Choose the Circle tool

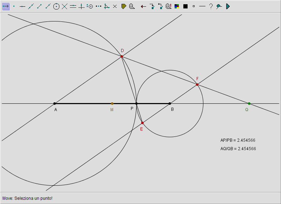pos(56,6)
